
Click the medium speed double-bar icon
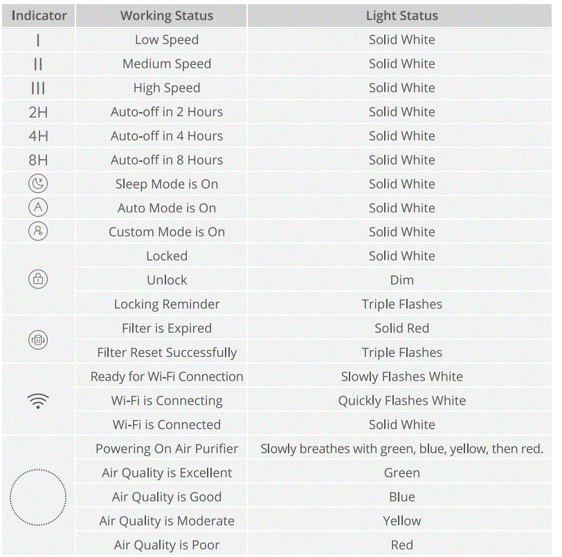38,64
